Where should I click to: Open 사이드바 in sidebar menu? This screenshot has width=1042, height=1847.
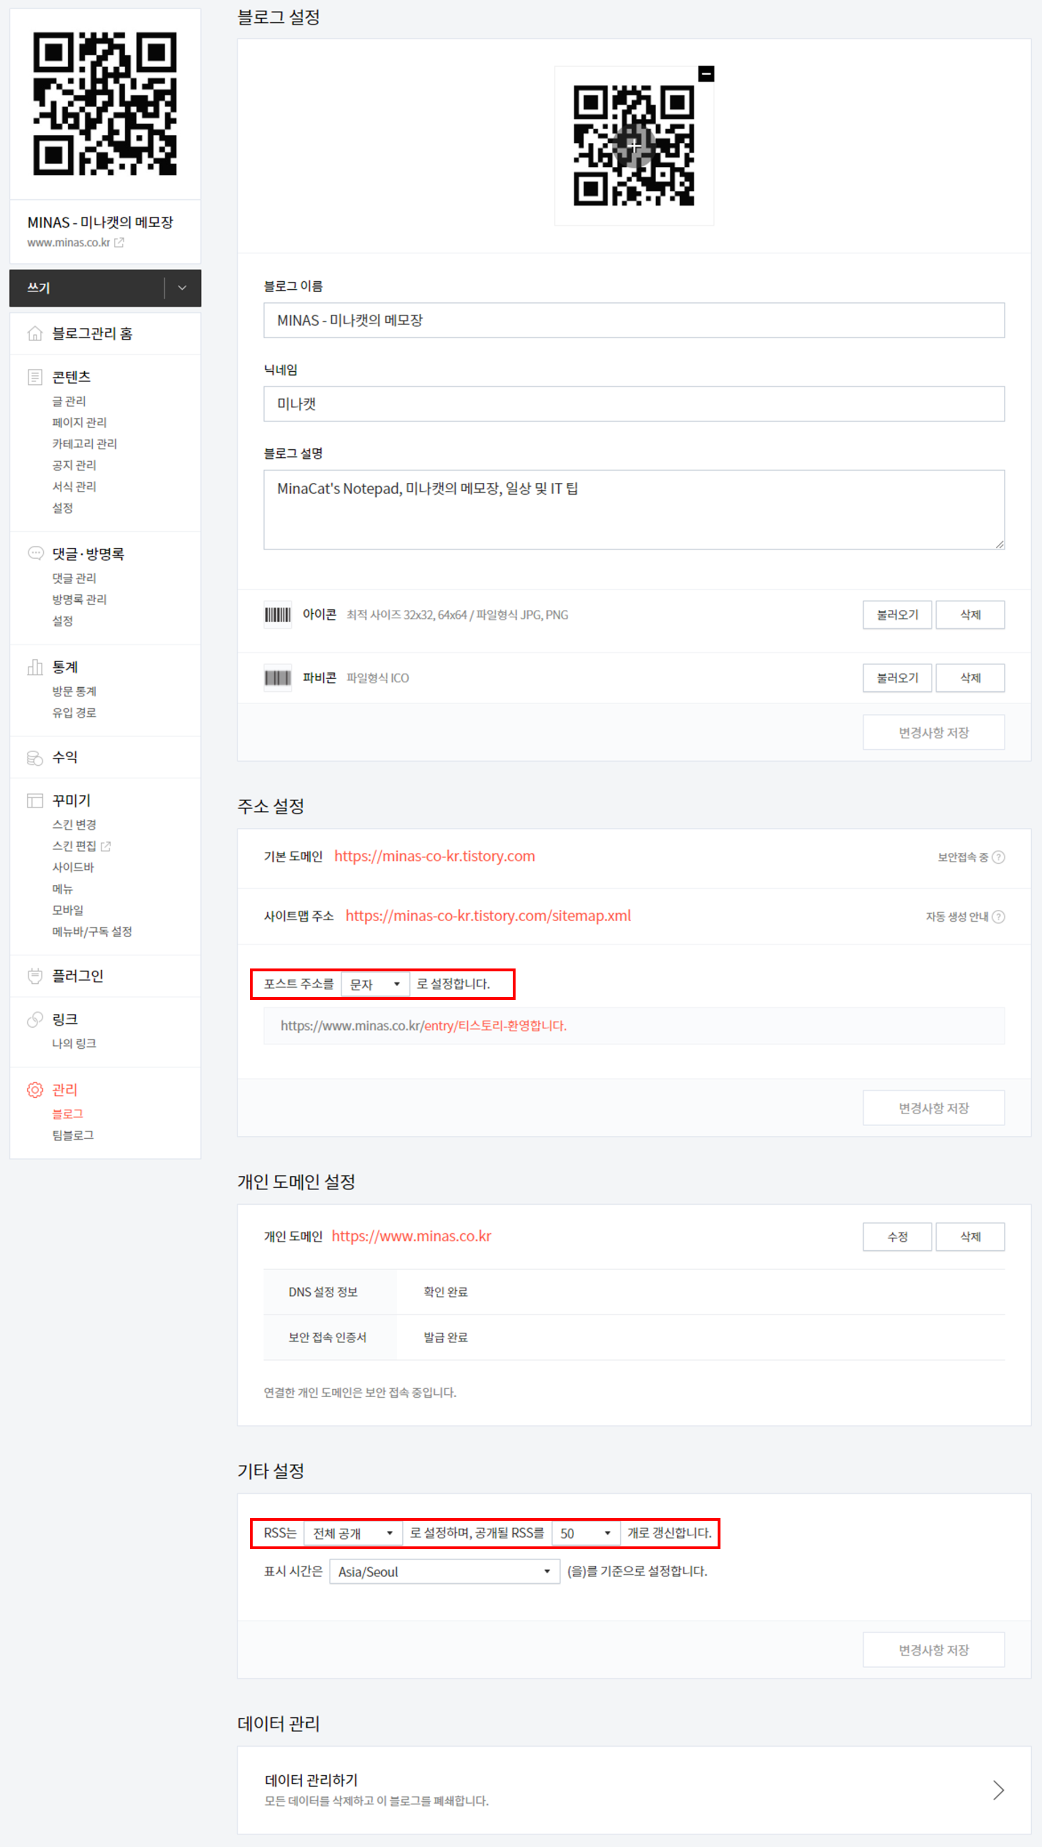[73, 867]
